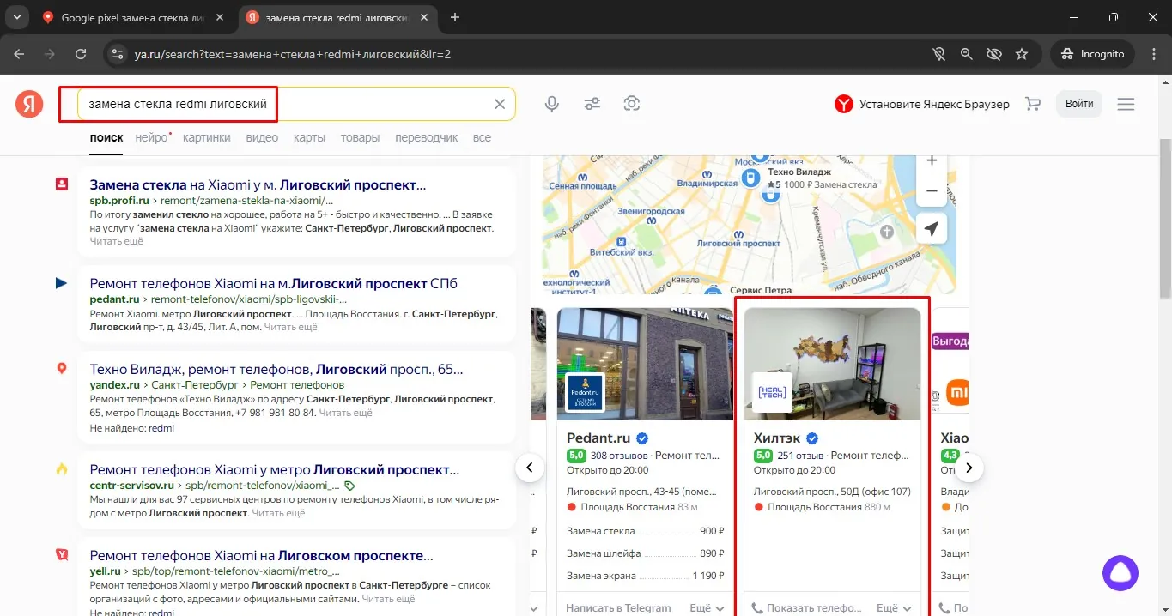Go back in browser history

(20, 53)
